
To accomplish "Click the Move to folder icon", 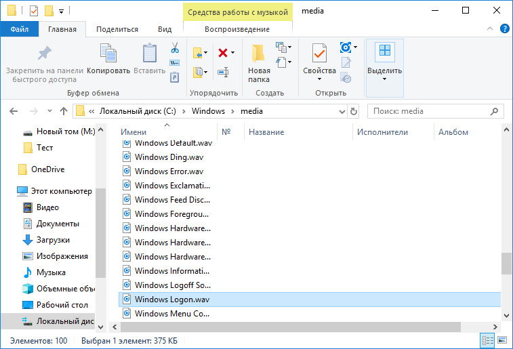I will [197, 53].
